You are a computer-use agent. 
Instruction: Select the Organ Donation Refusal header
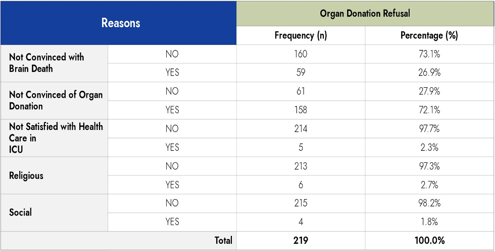(x=365, y=14)
